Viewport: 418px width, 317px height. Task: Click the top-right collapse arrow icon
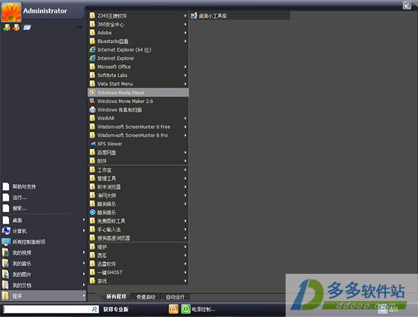point(407,5)
